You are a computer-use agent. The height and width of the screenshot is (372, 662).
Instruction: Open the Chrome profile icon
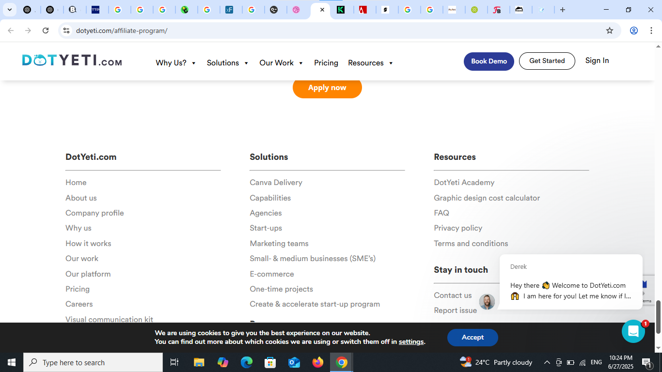(x=634, y=31)
